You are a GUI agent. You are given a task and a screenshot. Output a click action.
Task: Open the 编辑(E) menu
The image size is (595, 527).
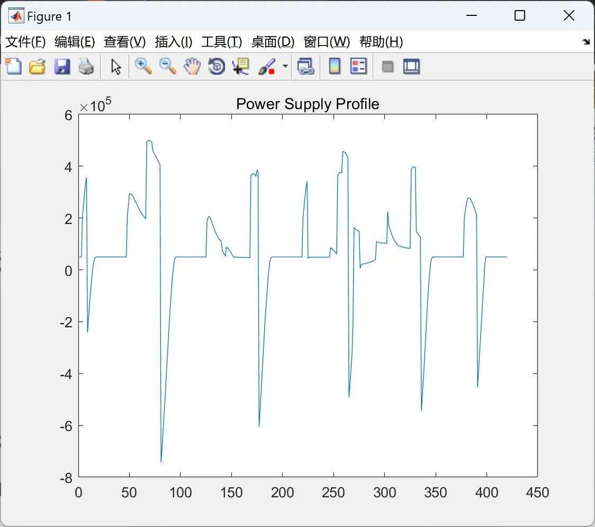click(x=74, y=42)
